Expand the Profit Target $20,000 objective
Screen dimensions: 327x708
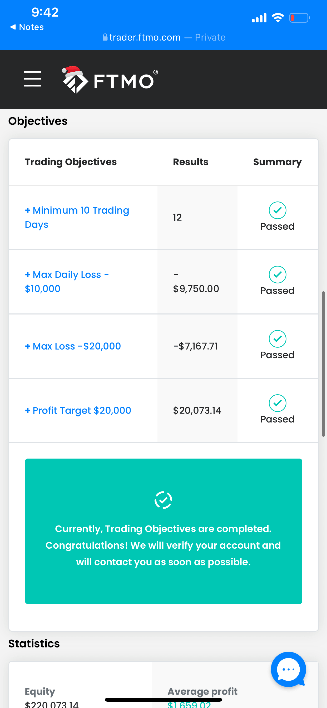[78, 410]
